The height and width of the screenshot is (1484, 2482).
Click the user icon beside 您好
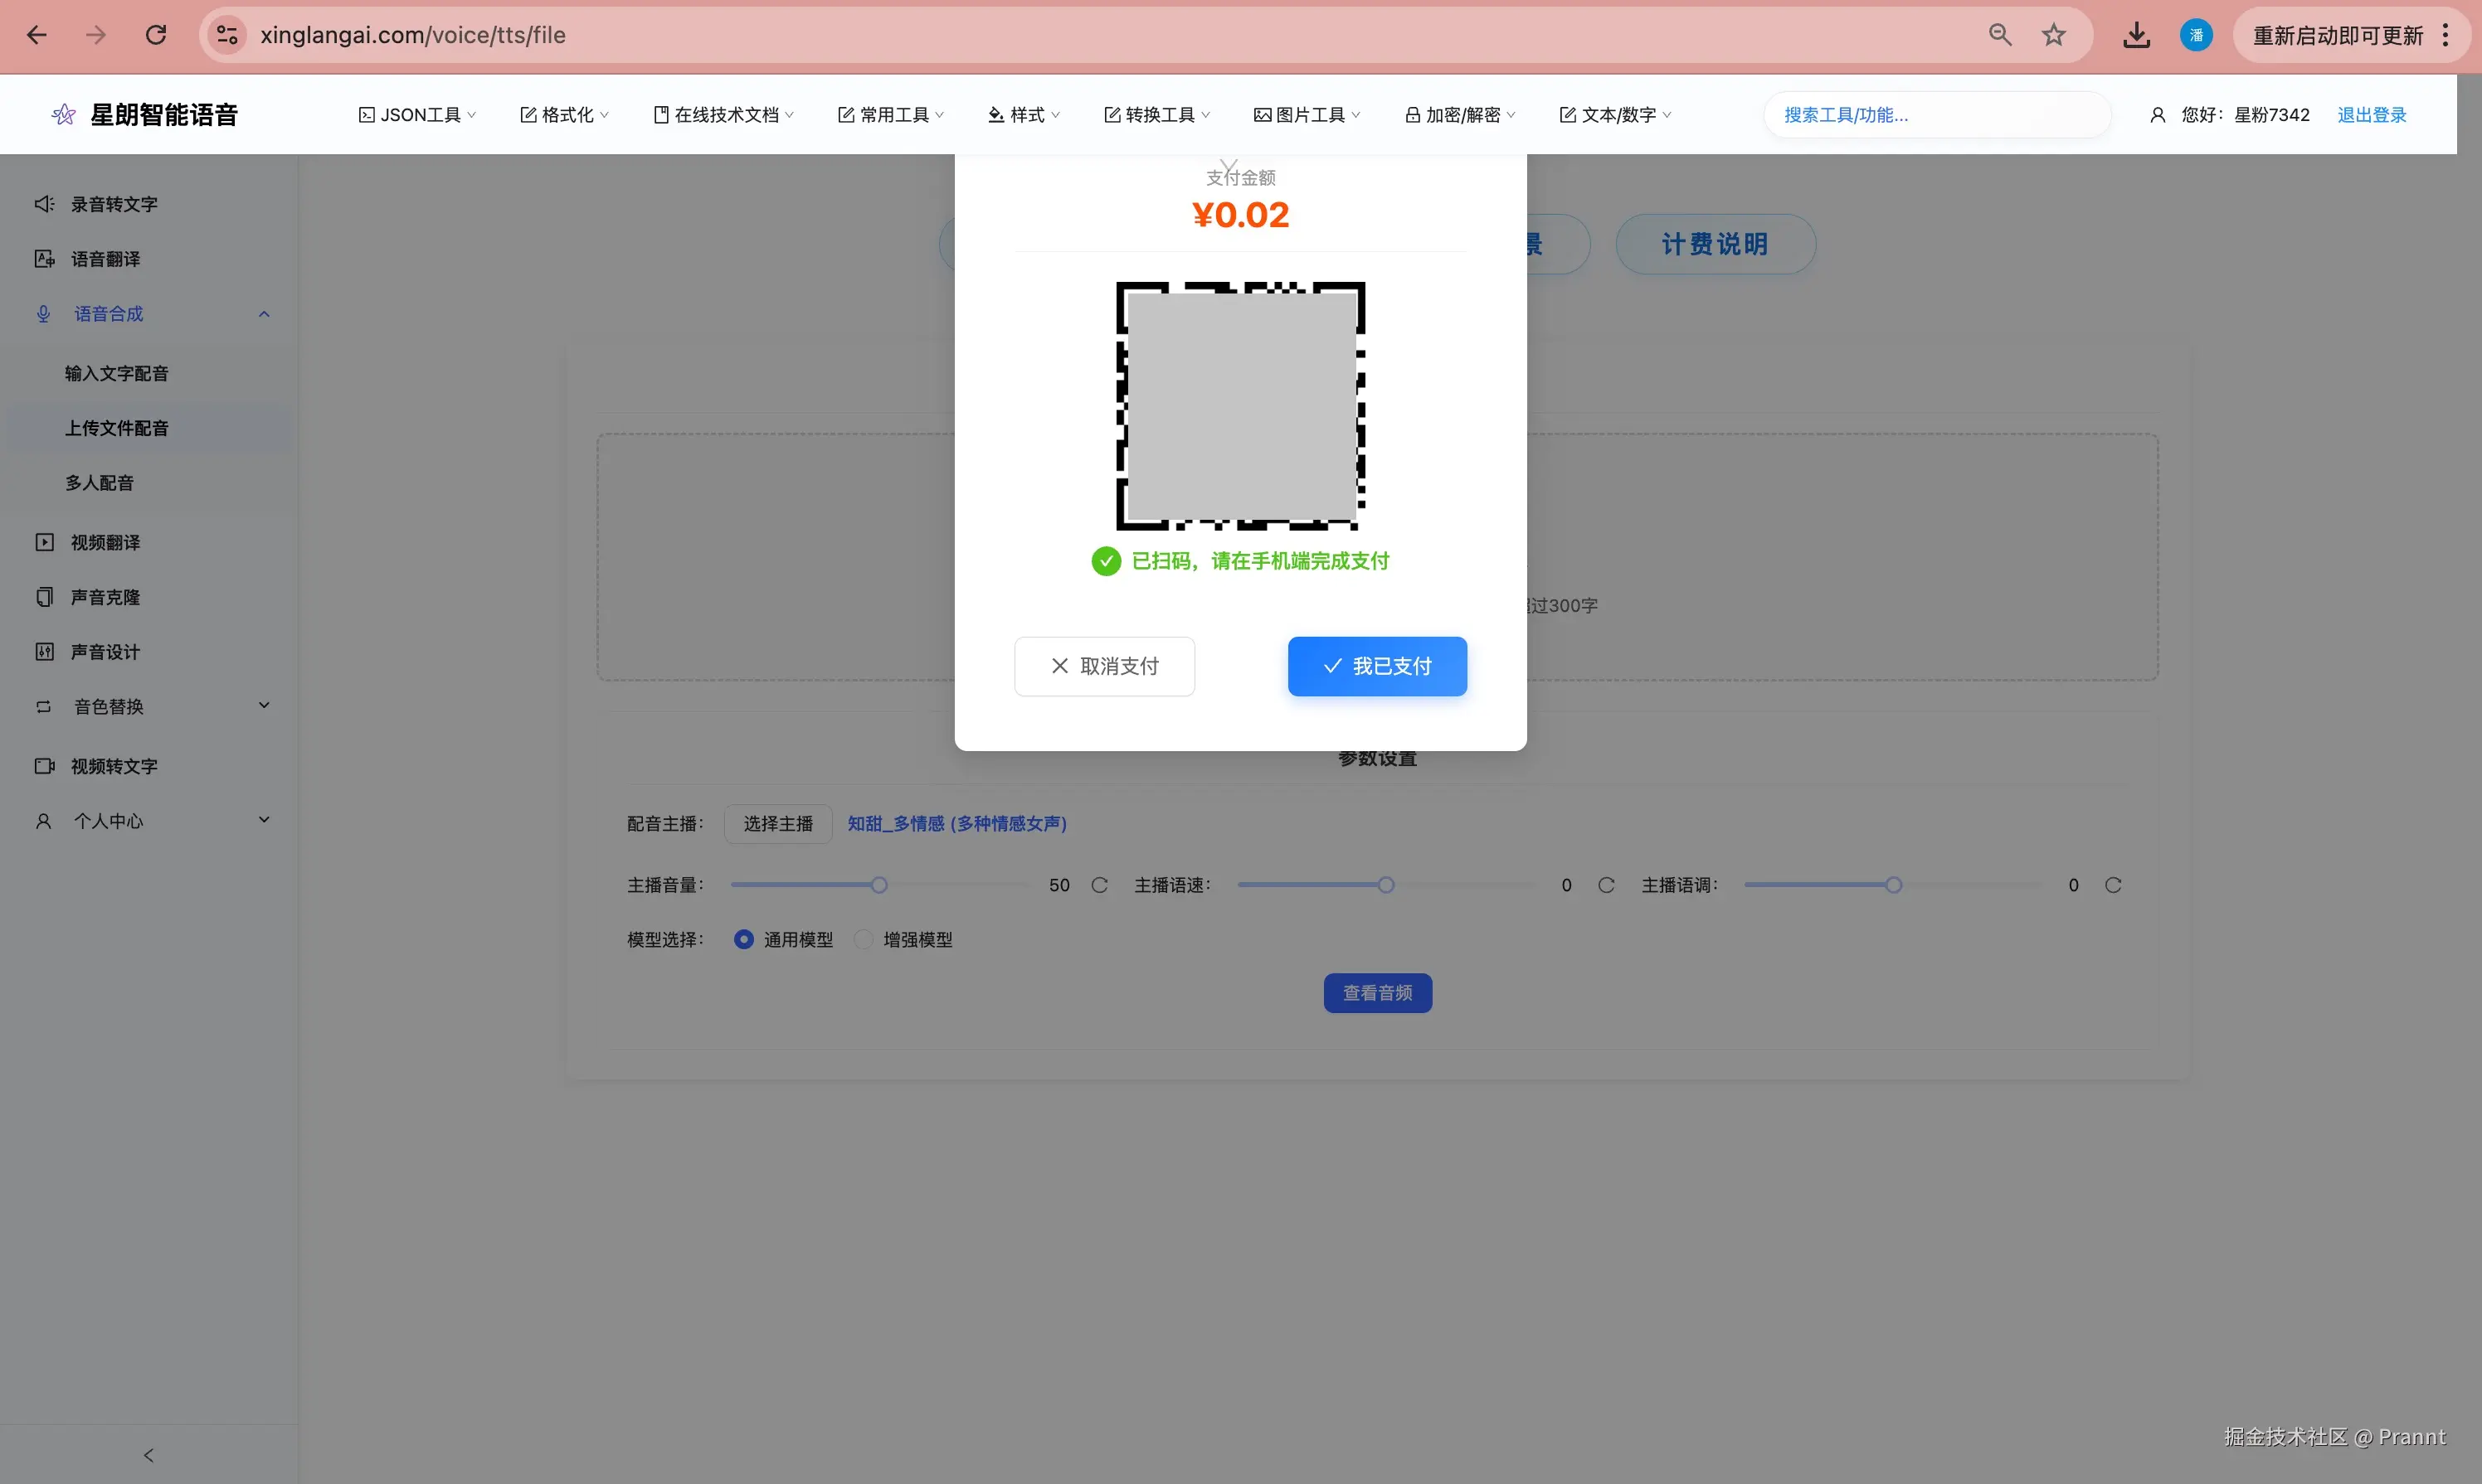coord(2158,115)
